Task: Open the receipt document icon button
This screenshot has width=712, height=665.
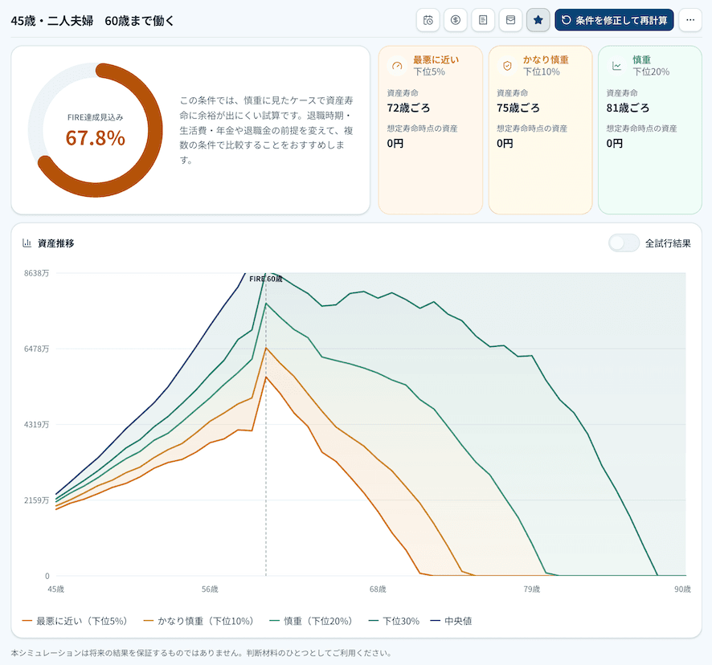Action: pyautogui.click(x=483, y=20)
